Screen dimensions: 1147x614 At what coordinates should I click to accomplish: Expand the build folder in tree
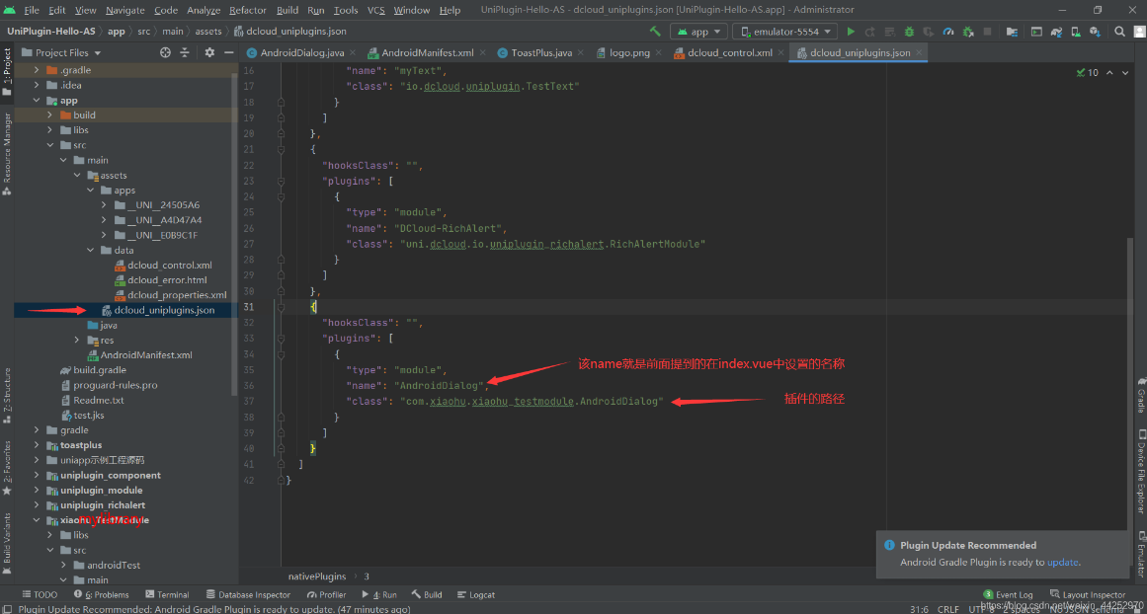pos(49,115)
